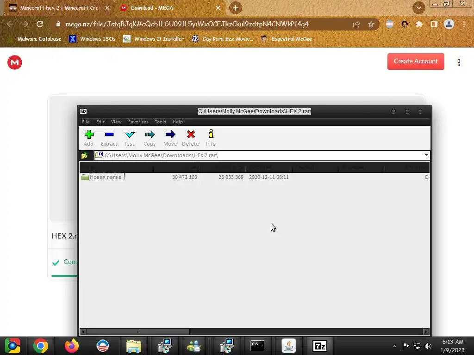Click the scrollbar left arrow in 7-Zip
Viewport: 474px width, 355px height.
83,331
